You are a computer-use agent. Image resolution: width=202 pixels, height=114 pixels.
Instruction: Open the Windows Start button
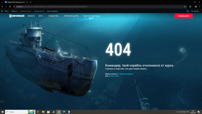click(3, 112)
